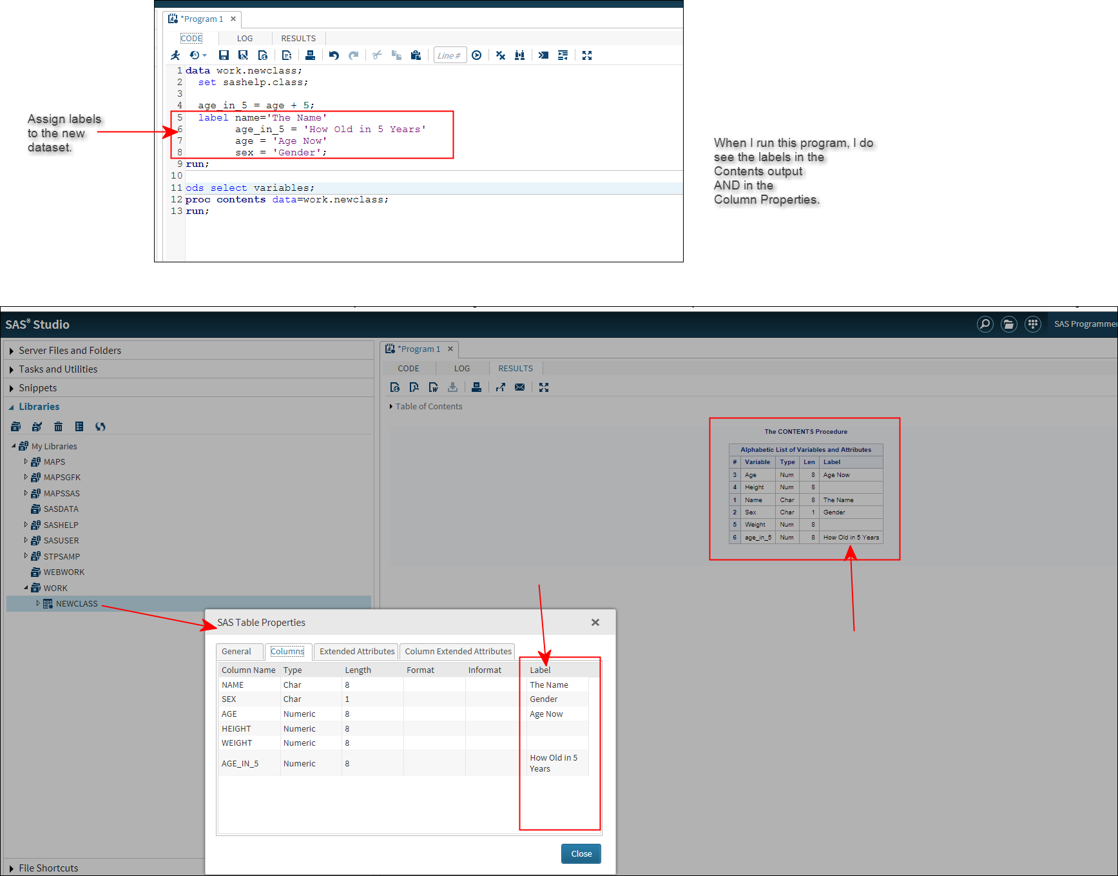Expand the Server Files and Folders section
This screenshot has height=876, width=1118.
(x=12, y=351)
